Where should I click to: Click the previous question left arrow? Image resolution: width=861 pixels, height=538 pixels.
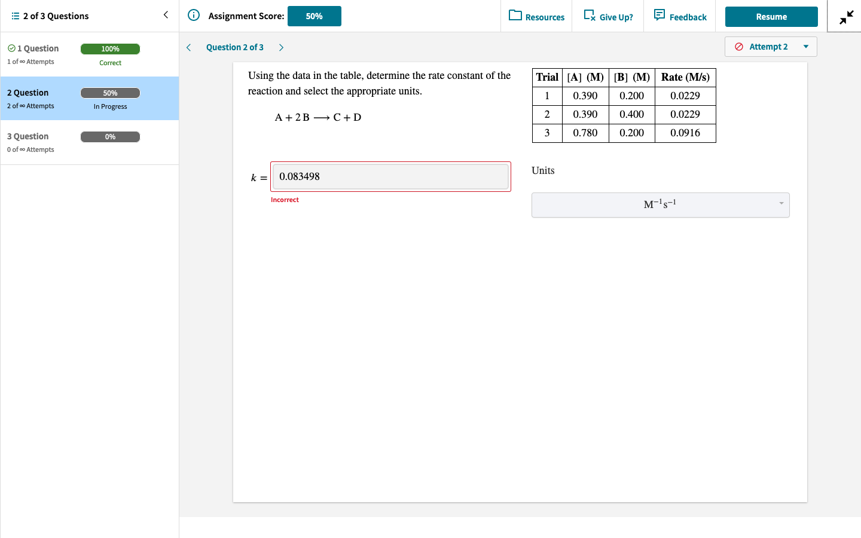pos(189,47)
